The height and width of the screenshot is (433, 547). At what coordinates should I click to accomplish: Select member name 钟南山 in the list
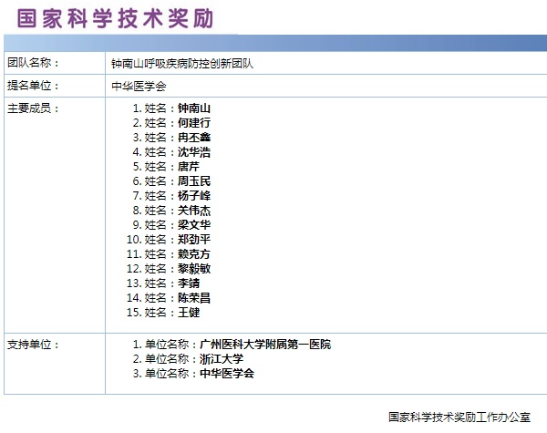pos(194,108)
